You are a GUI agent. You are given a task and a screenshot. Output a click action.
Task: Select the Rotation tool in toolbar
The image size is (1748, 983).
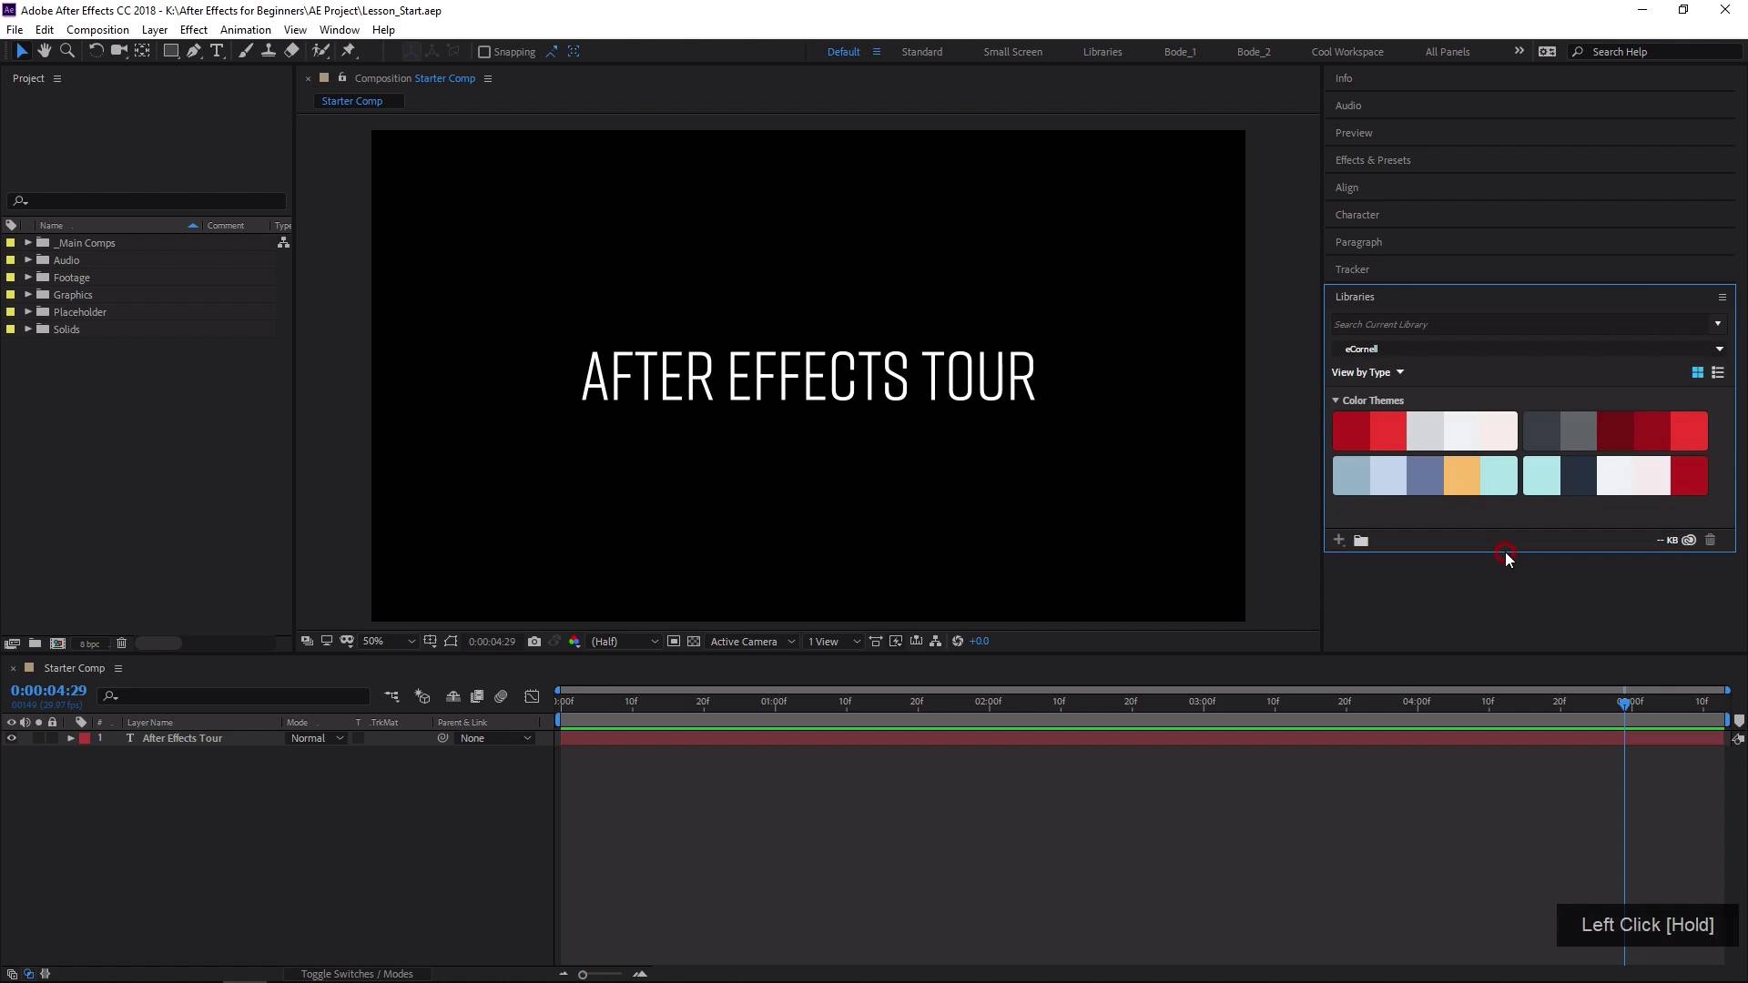[94, 50]
